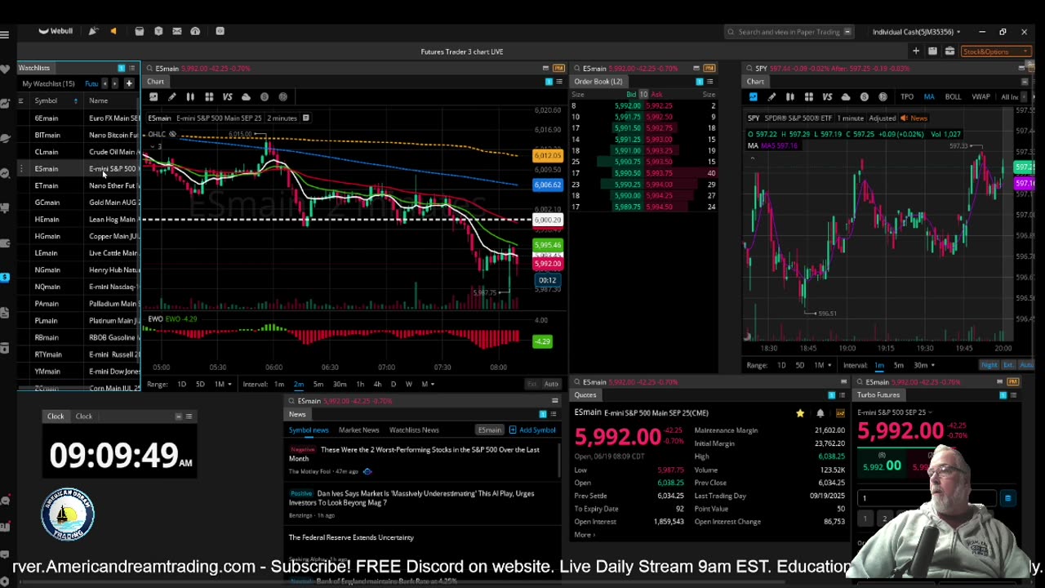Open candlestick type icon on SPY chart
The height and width of the screenshot is (588, 1045).
coord(789,97)
